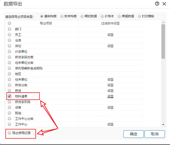Check the 设备 checkbox
The width and height of the screenshot is (170, 145).
coord(9,107)
